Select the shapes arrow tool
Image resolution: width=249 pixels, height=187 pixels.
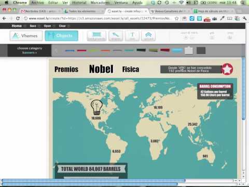(116, 36)
